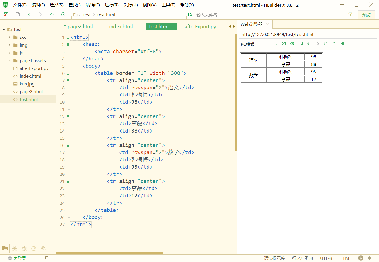Image resolution: width=379 pixels, height=262 pixels.
Task: Open the bug debug panel icon
Action: 24,248
